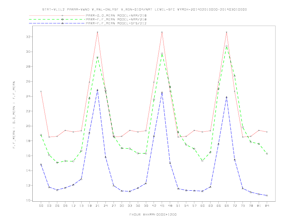This screenshot has height=224, width=291.
Task: Click the green circle peak marker at hour 69
Action: point(227,46)
